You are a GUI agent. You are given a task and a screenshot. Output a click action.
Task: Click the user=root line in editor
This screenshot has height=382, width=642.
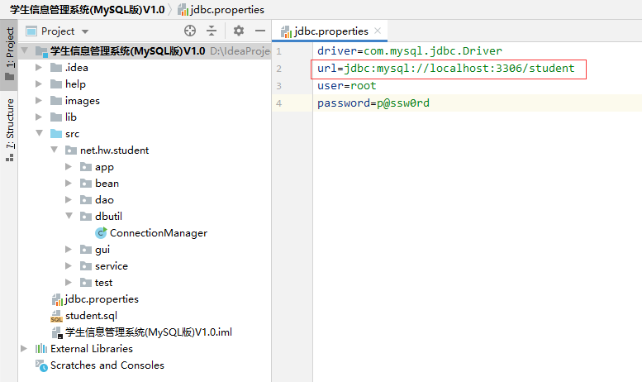[x=347, y=86]
